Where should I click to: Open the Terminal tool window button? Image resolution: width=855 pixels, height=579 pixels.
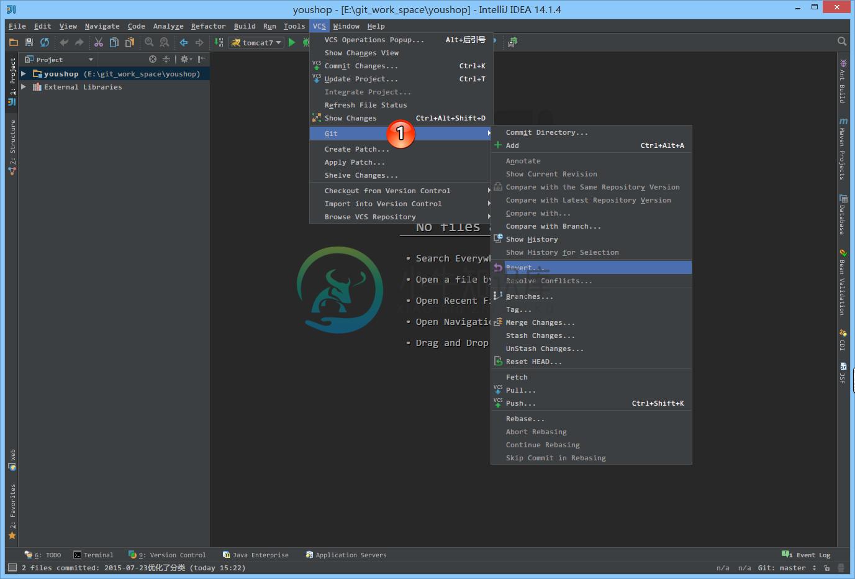tap(94, 555)
